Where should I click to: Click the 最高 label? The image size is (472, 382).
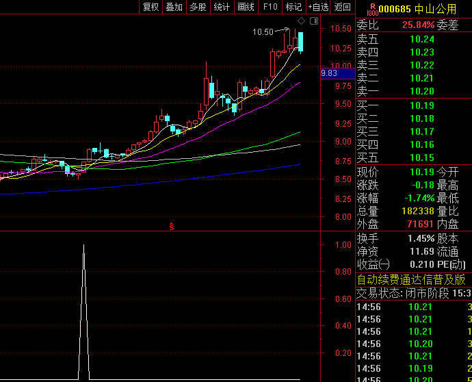(x=447, y=185)
